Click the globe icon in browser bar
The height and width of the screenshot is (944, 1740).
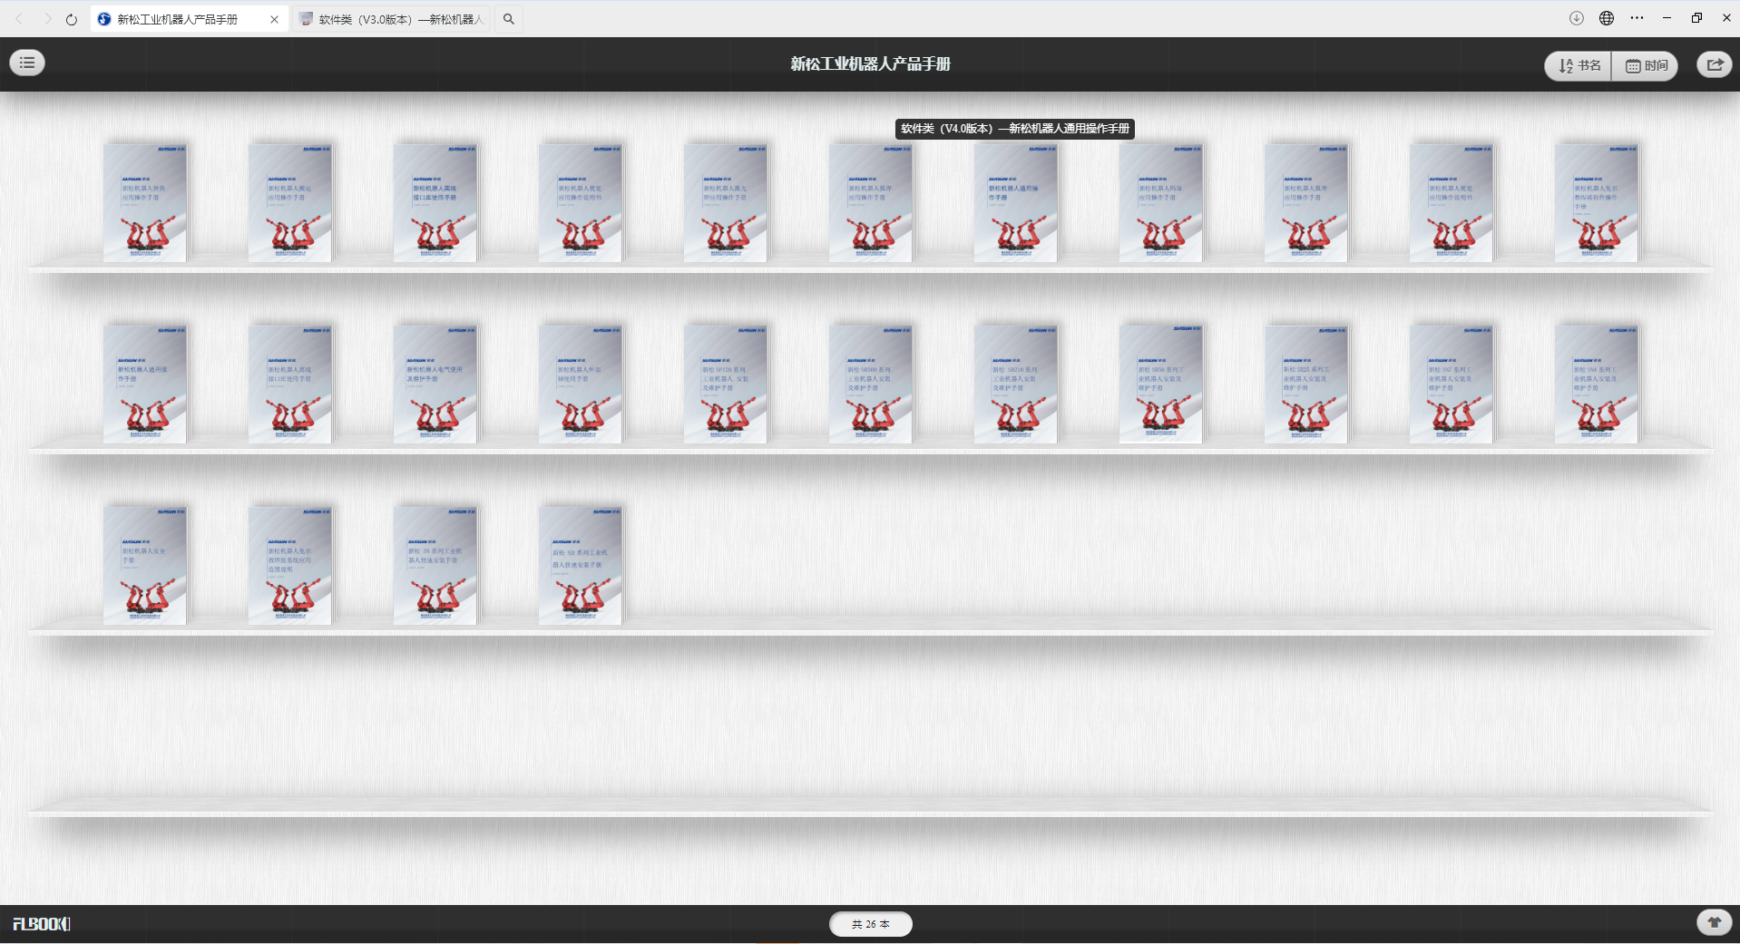pyautogui.click(x=1607, y=18)
